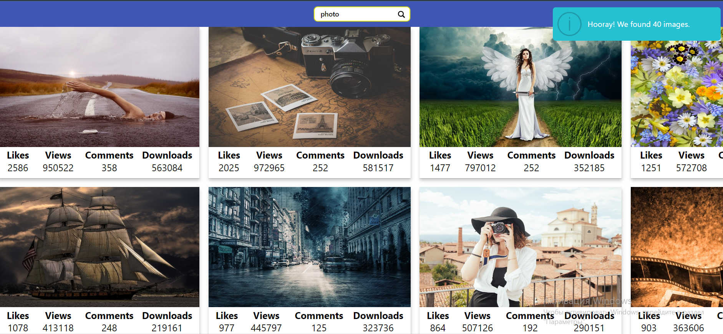Open the colorful flowers image
The image size is (723, 334).
[677, 94]
